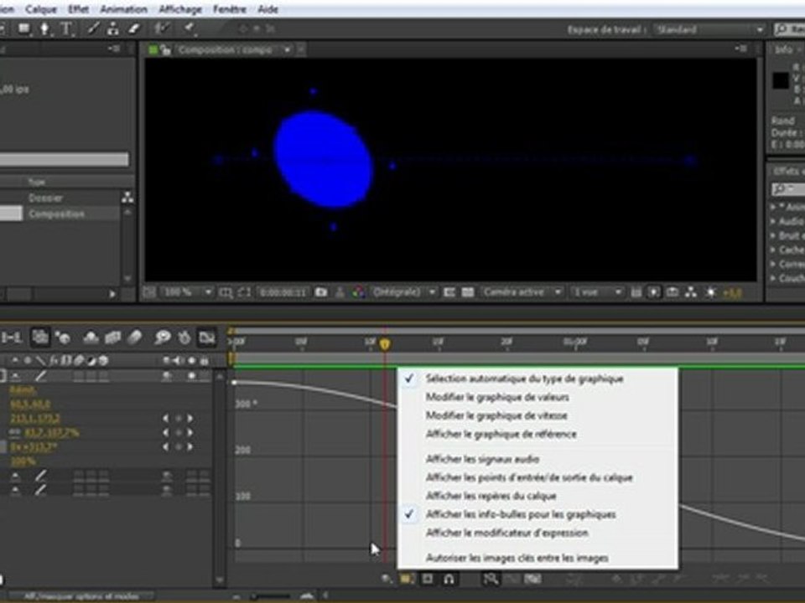Go to the previous keyframe on the scale row

pos(166,433)
